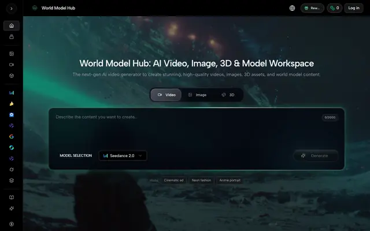Open the Home icon in the sidebar

point(12,25)
